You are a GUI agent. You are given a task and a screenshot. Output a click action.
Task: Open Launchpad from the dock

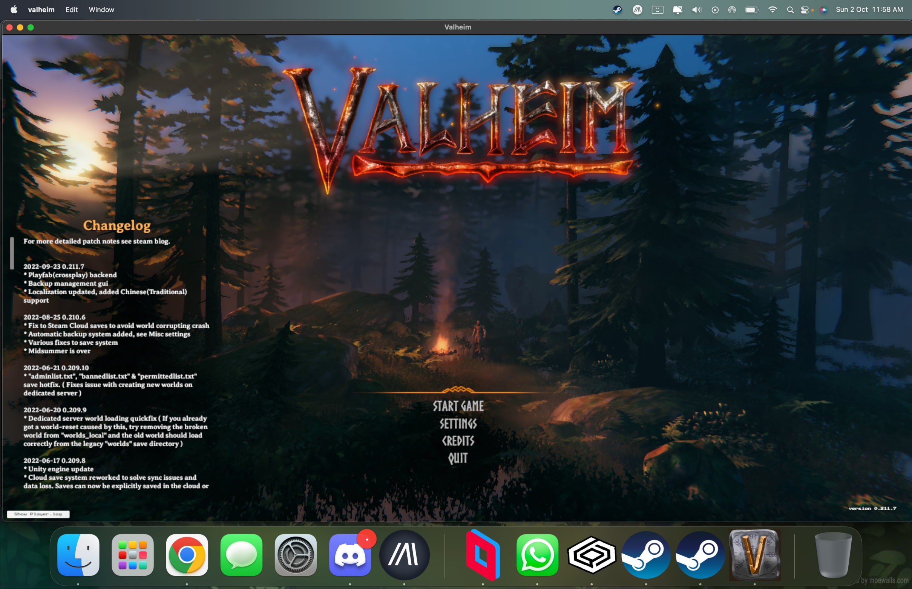tap(133, 555)
